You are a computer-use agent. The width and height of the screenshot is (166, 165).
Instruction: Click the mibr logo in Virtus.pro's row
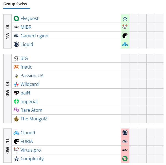125,150
